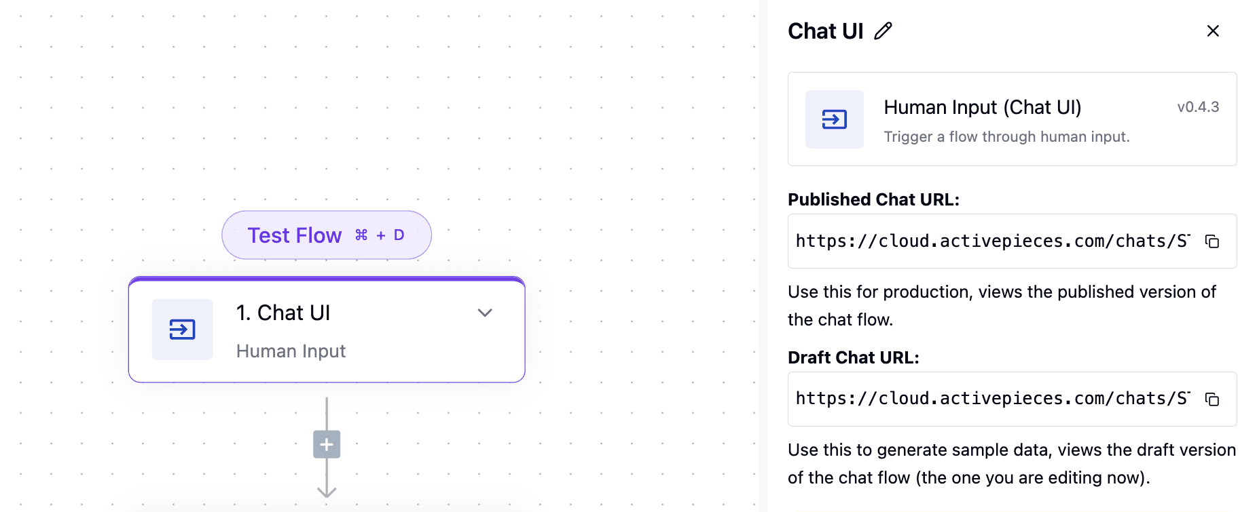Click the Draft Chat URL label
The width and height of the screenshot is (1257, 512).
coord(854,357)
